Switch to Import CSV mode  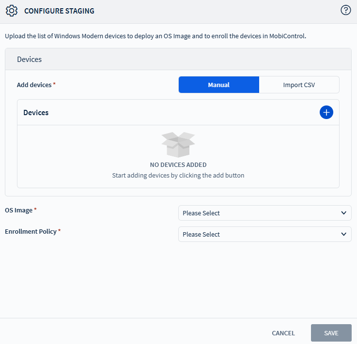pyautogui.click(x=299, y=85)
